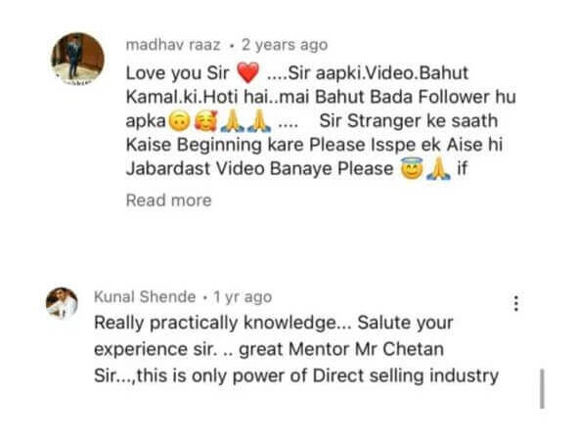Click the "2 years ago" timestamp
The image size is (578, 438).
(x=285, y=45)
